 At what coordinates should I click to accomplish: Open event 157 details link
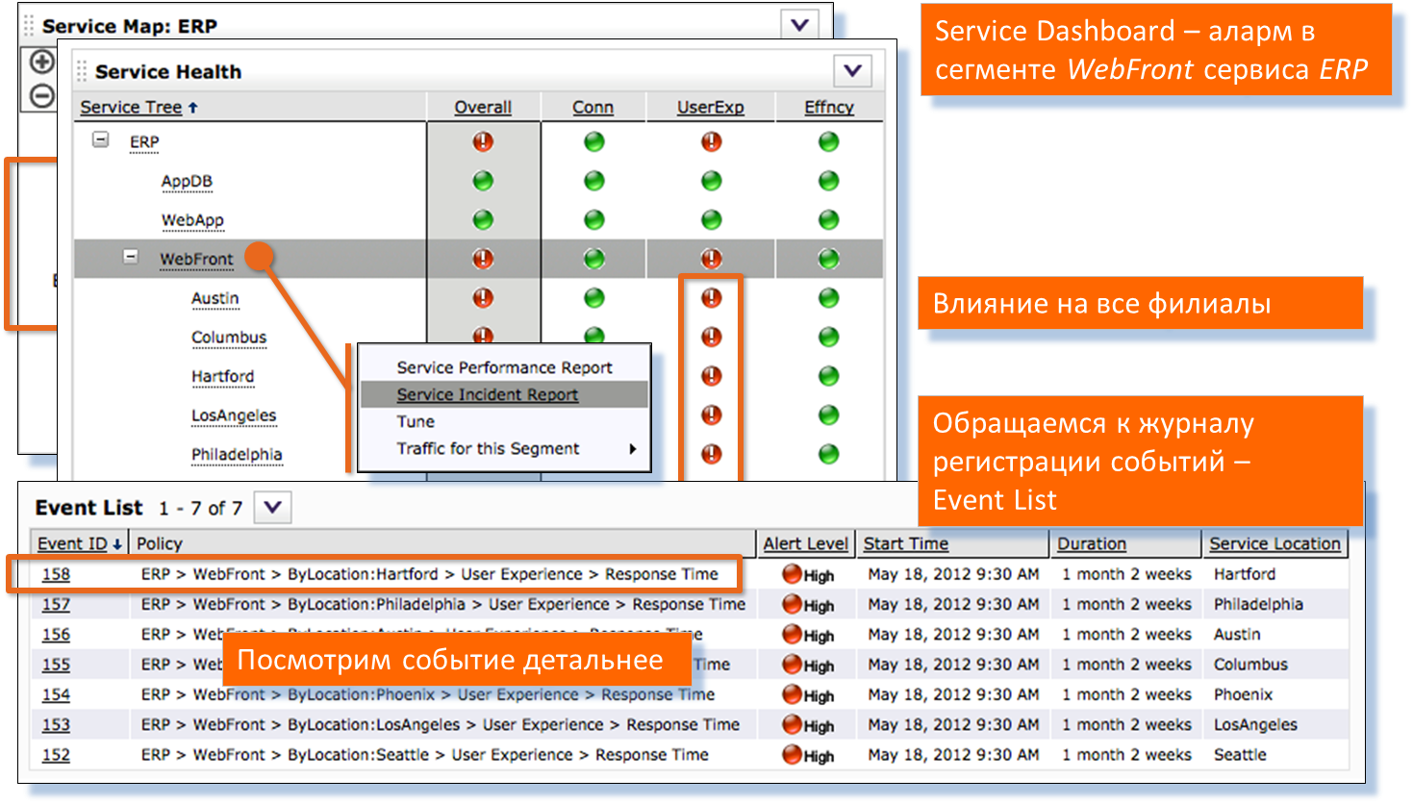click(x=56, y=604)
